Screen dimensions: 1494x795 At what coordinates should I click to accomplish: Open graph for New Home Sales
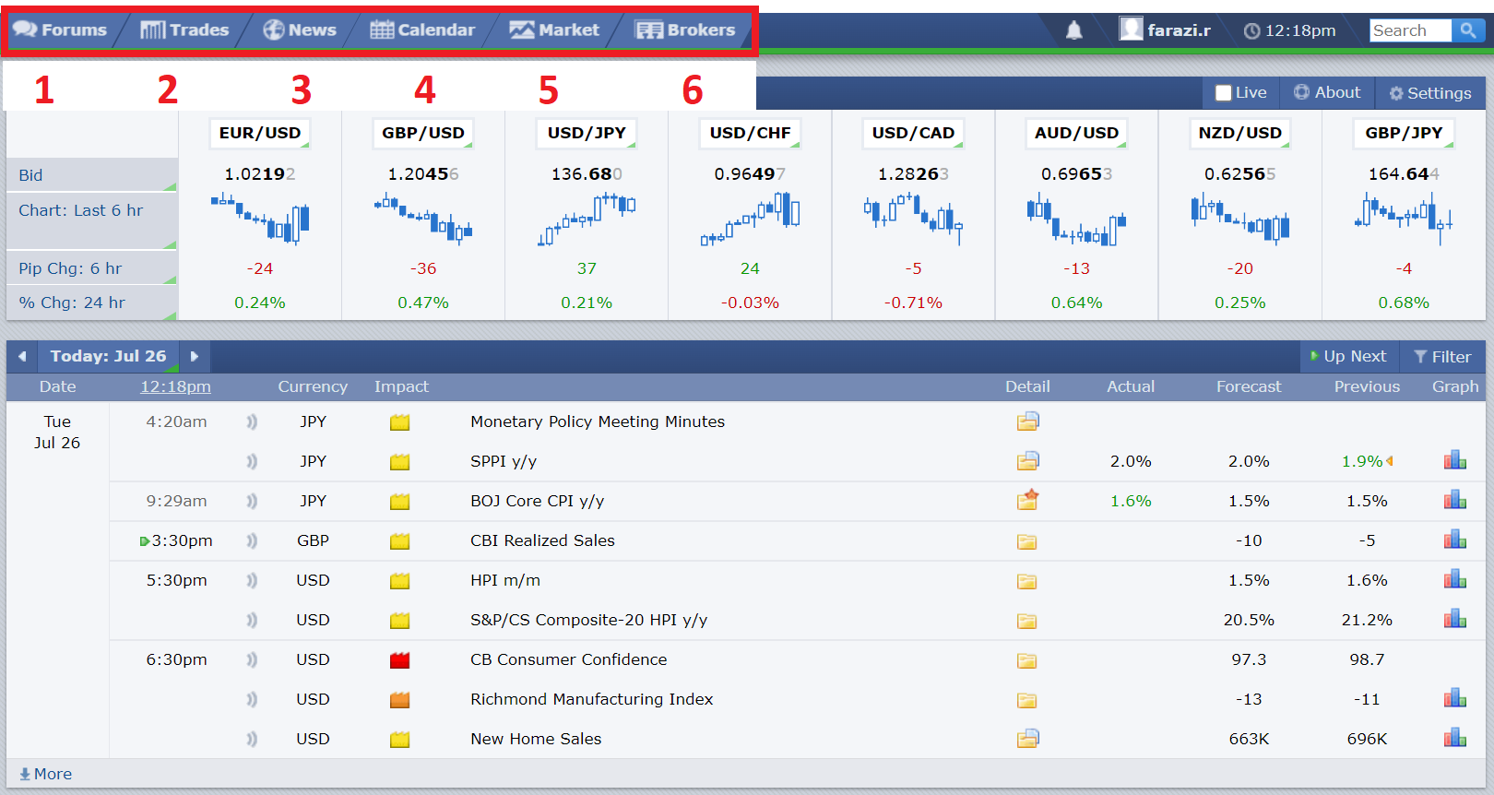point(1454,739)
